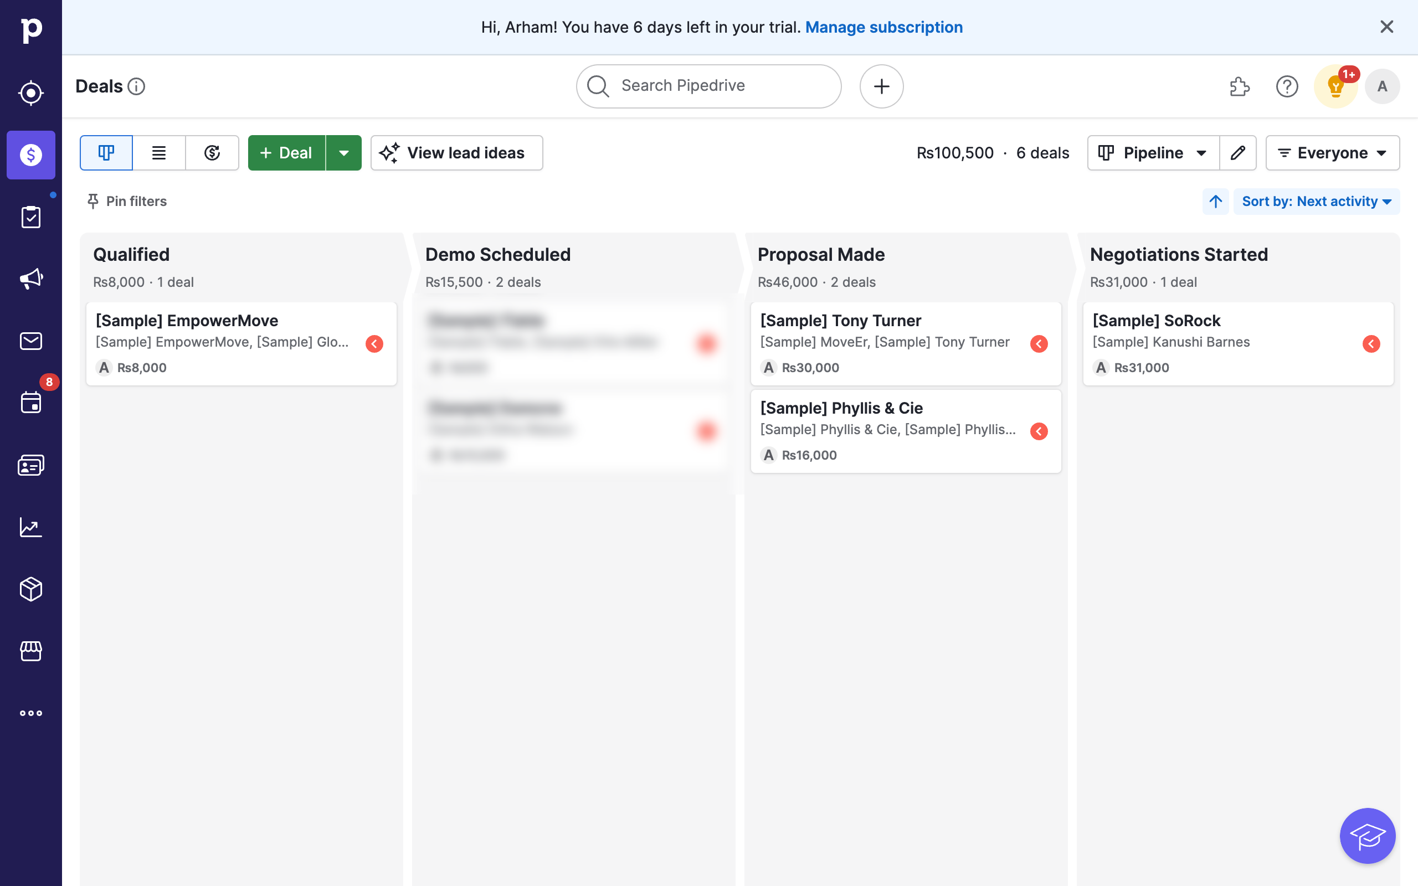Edit pipeline with the pencil icon
Screen dimensions: 1418x886
tap(1238, 153)
